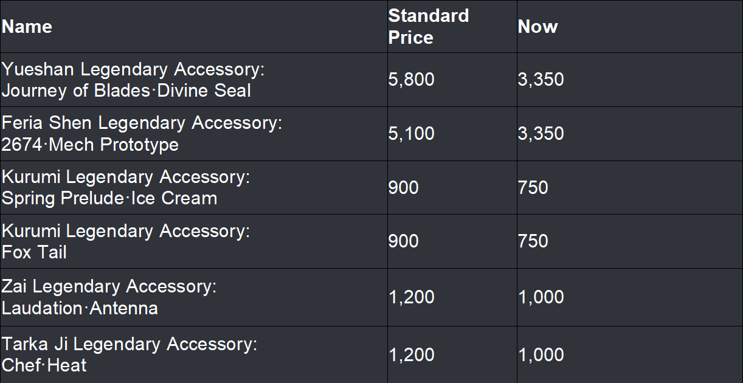Select Spring Prelude's 900 standard price
The height and width of the screenshot is (383, 743).
[404, 188]
